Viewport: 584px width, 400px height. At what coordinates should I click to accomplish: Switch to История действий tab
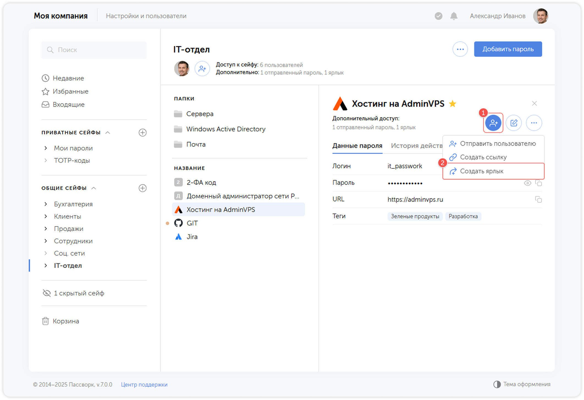[417, 146]
